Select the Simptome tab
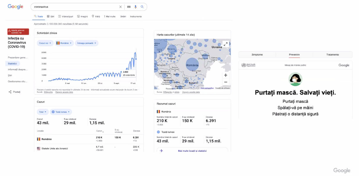This screenshot has height=176, width=359. [x=257, y=55]
